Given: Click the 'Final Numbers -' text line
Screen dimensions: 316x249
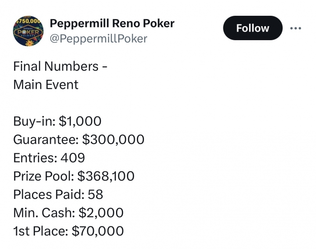Looking at the screenshot, I should [x=60, y=66].
